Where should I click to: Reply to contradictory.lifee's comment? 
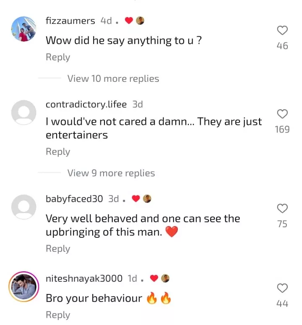(58, 152)
